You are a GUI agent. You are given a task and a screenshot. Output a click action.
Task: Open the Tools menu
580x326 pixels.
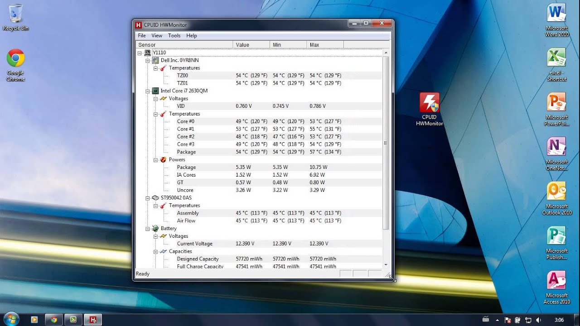pyautogui.click(x=174, y=35)
